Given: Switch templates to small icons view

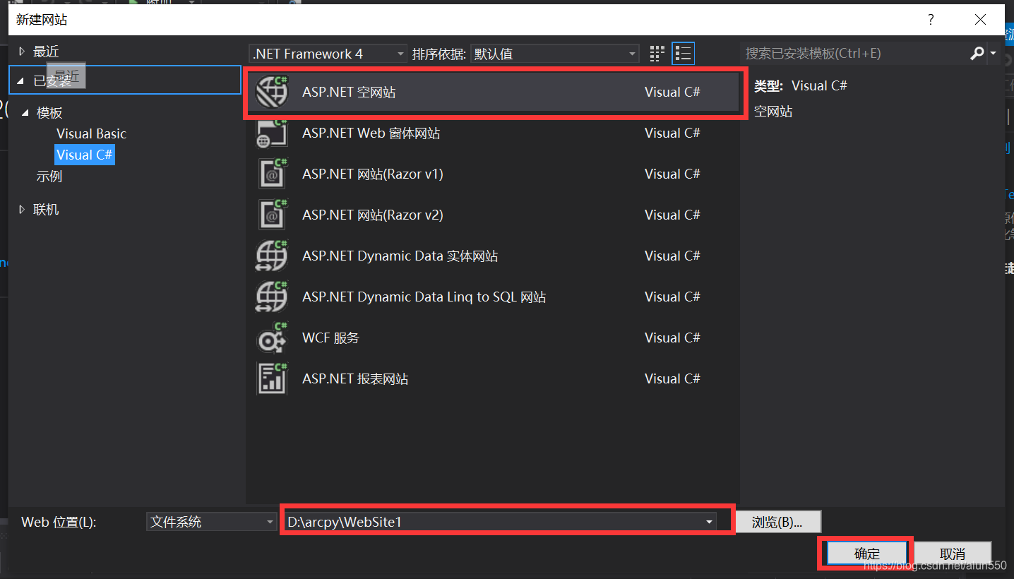Looking at the screenshot, I should point(656,53).
